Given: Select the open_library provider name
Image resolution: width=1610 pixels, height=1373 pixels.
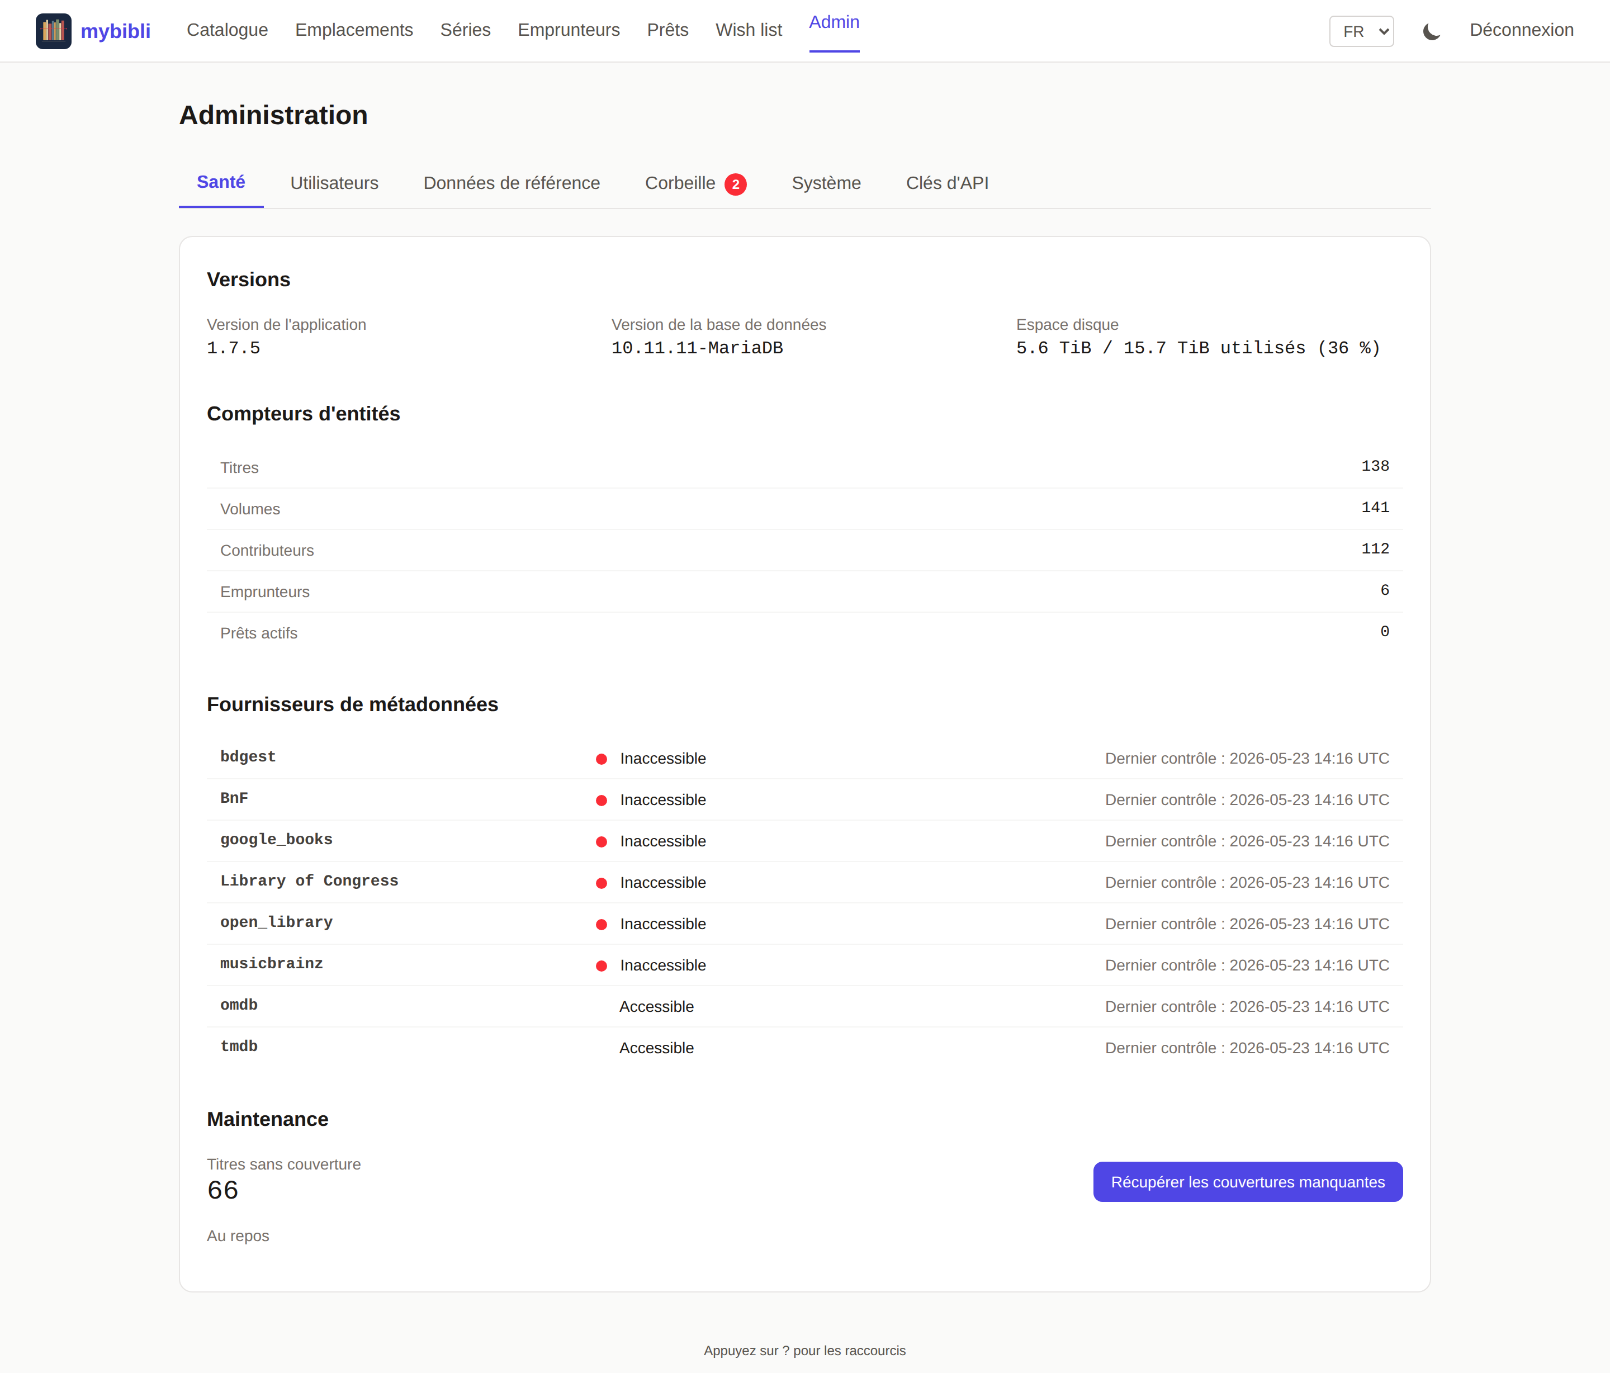Looking at the screenshot, I should [276, 922].
